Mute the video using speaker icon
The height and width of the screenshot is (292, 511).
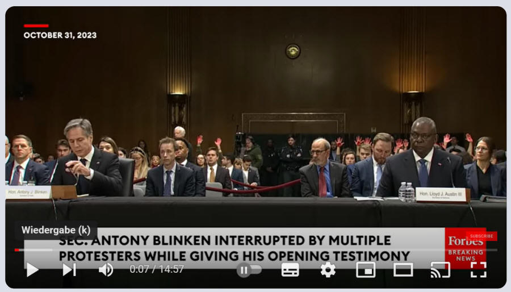point(106,270)
